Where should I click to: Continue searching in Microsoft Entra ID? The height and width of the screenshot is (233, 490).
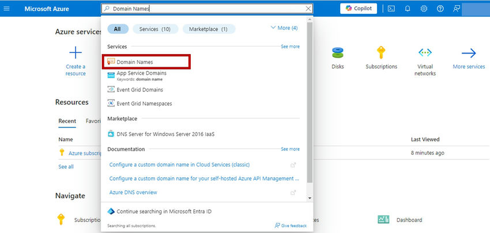click(164, 212)
